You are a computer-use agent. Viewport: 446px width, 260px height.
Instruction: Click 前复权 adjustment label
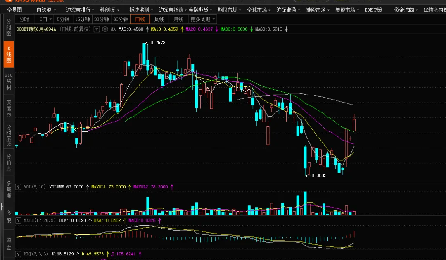click(x=82, y=29)
